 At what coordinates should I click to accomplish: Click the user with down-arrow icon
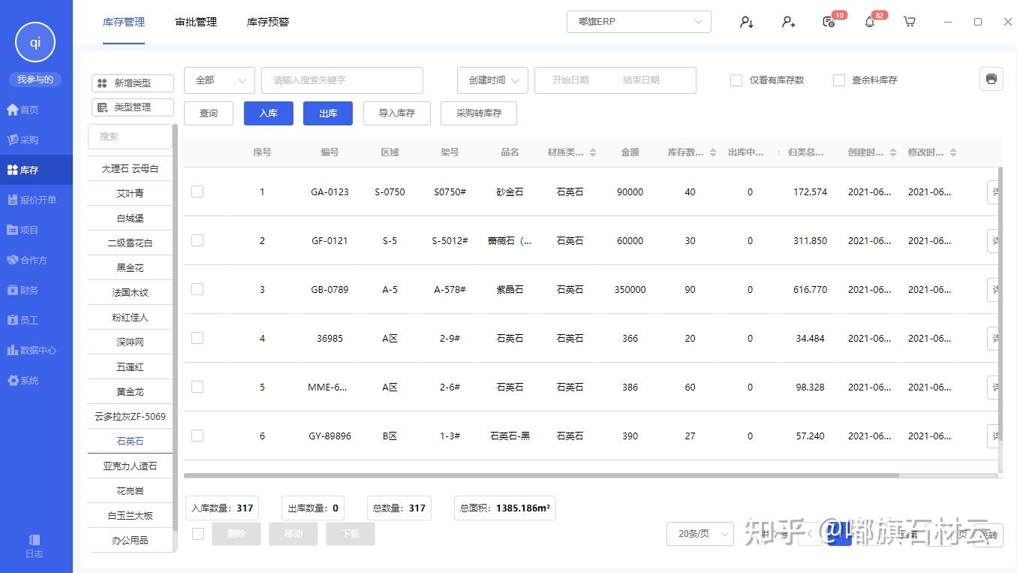pyautogui.click(x=746, y=22)
